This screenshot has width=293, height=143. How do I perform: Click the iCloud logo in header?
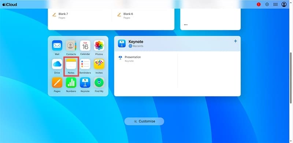click(x=10, y=4)
